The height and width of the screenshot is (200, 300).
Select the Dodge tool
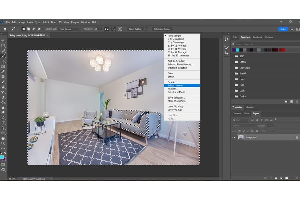coord(3,113)
